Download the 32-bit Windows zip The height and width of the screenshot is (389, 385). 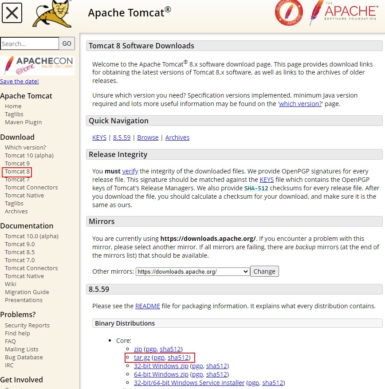161,366
